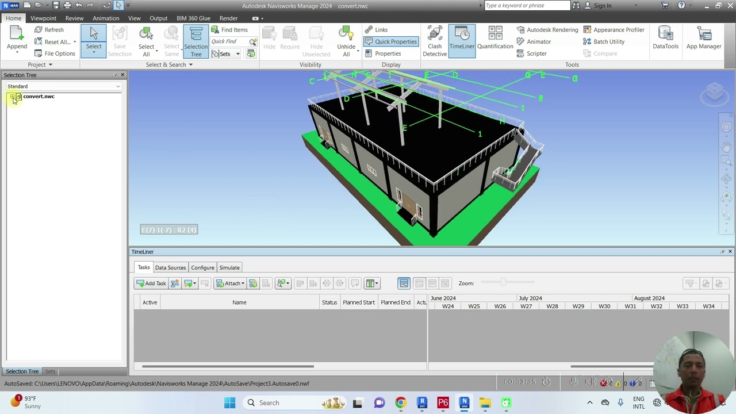Viewport: 736px width, 414px height.
Task: Open File Options
Action: click(55, 53)
